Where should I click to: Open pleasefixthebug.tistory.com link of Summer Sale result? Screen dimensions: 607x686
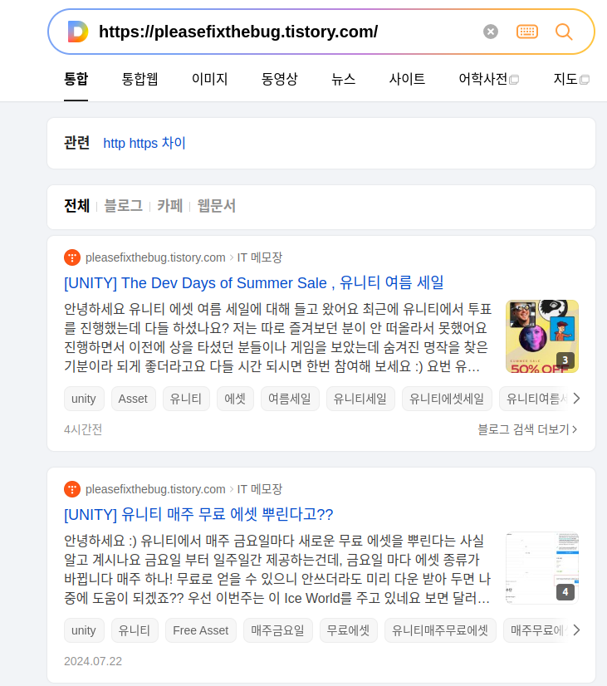click(155, 257)
